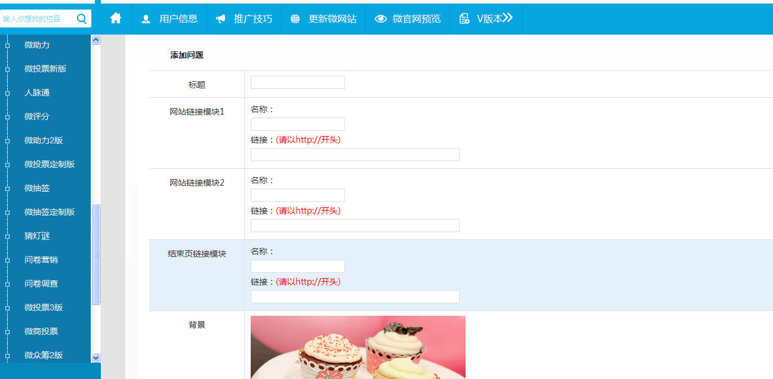Click the sidebar scroll-down arrow
Viewport: 773px width, 379px height.
click(96, 358)
